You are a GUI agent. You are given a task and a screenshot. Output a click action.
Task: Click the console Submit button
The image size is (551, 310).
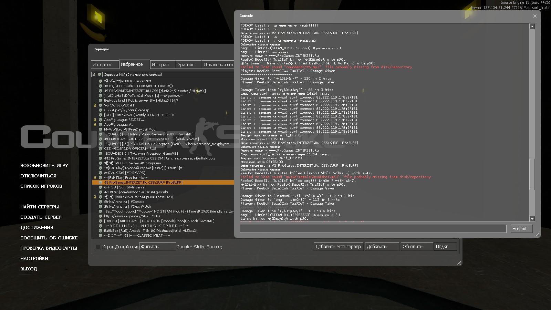pyautogui.click(x=521, y=229)
